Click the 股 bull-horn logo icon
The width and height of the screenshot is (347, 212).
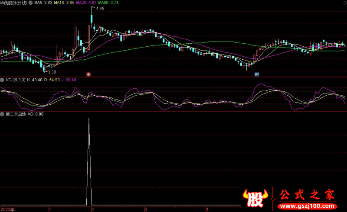tap(255, 198)
